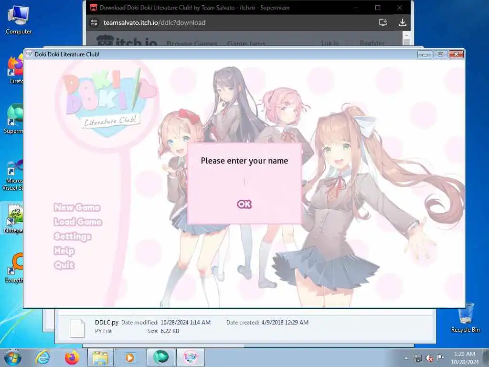The width and height of the screenshot is (489, 367).
Task: Close the Doki Doki Literature Club window
Action: click(456, 54)
